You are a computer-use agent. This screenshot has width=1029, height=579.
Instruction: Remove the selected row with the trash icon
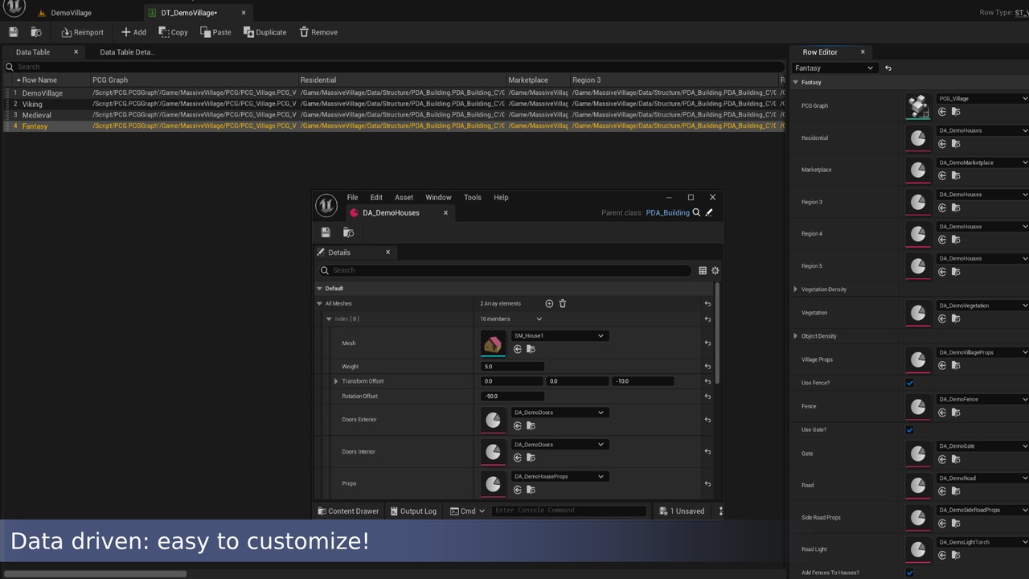click(318, 32)
